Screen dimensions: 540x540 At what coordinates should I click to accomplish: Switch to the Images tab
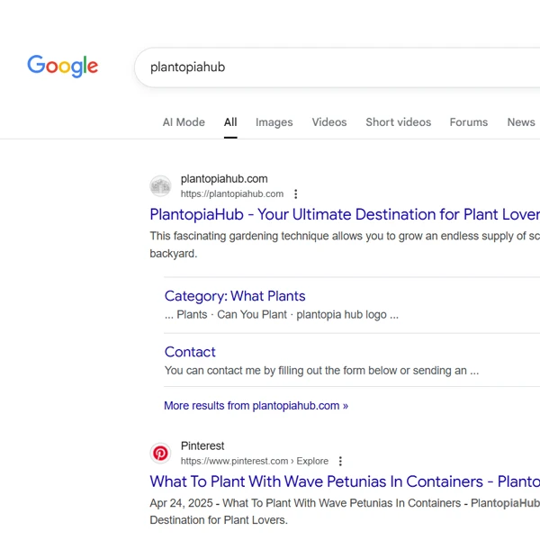(x=274, y=122)
